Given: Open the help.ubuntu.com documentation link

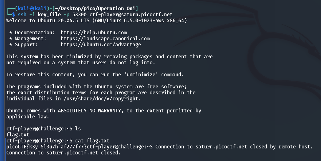Looking at the screenshot, I should point(94,33).
